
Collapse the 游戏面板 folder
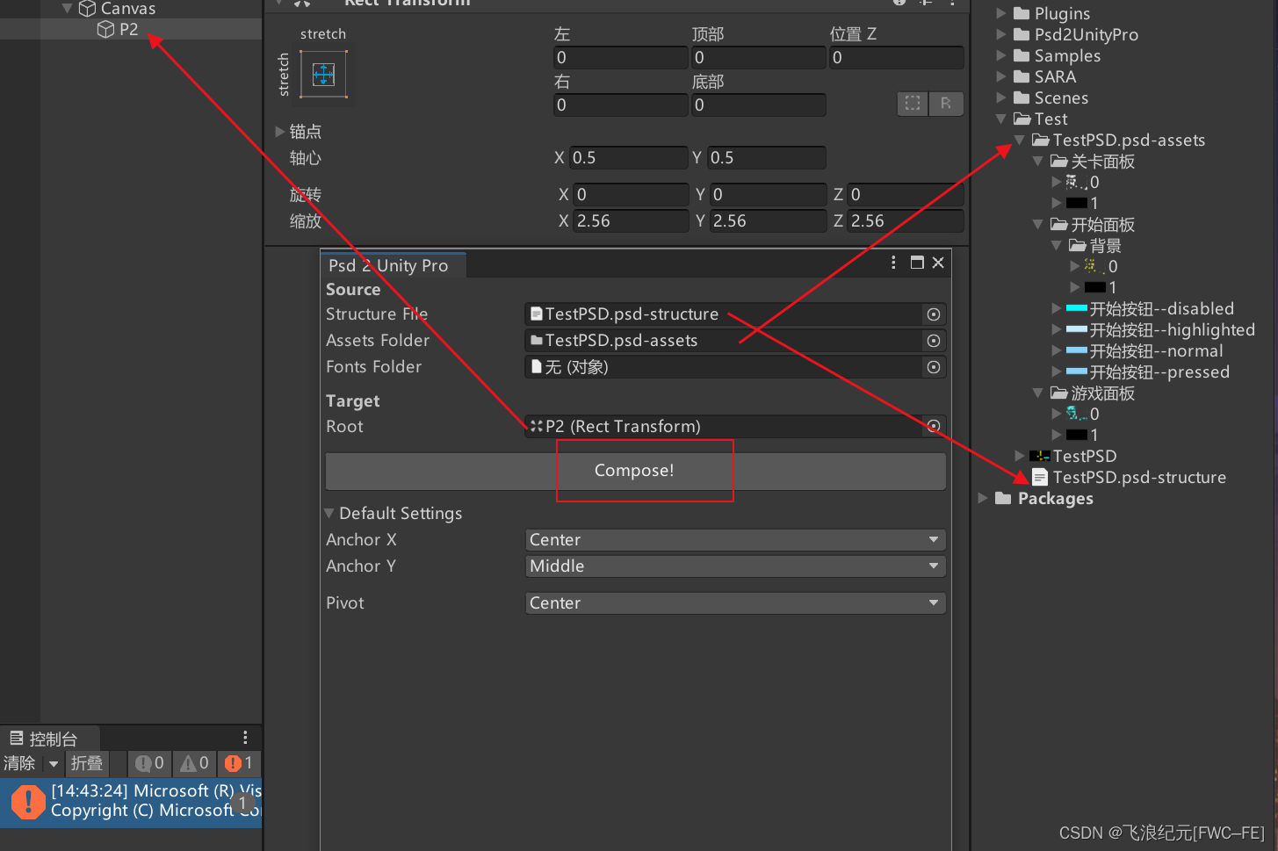(1037, 393)
